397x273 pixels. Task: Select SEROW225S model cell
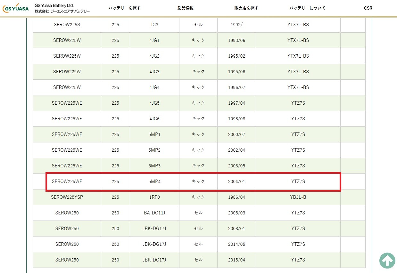tap(67, 25)
